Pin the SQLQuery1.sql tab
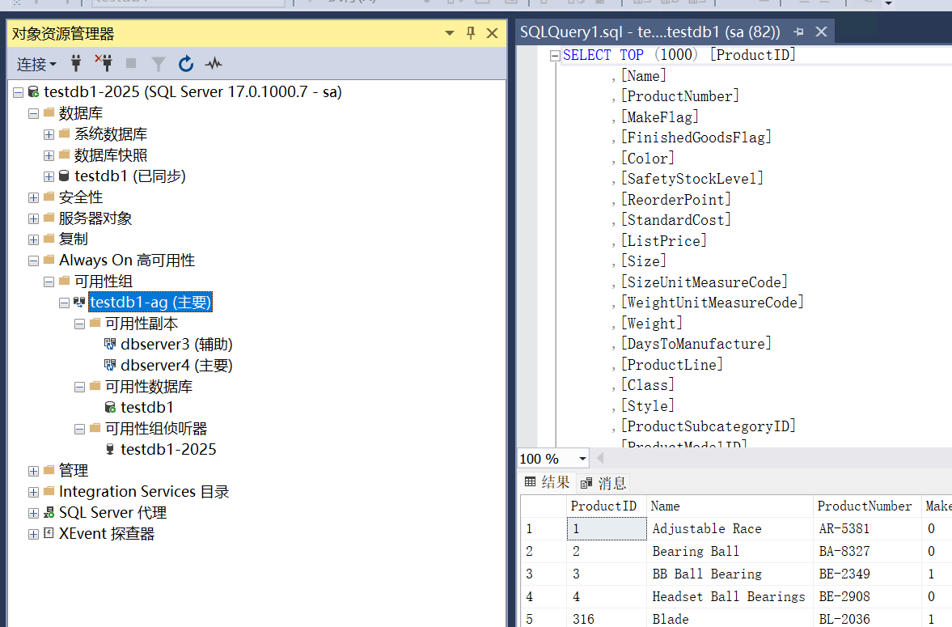Screen dimensions: 952x627 (799, 32)
